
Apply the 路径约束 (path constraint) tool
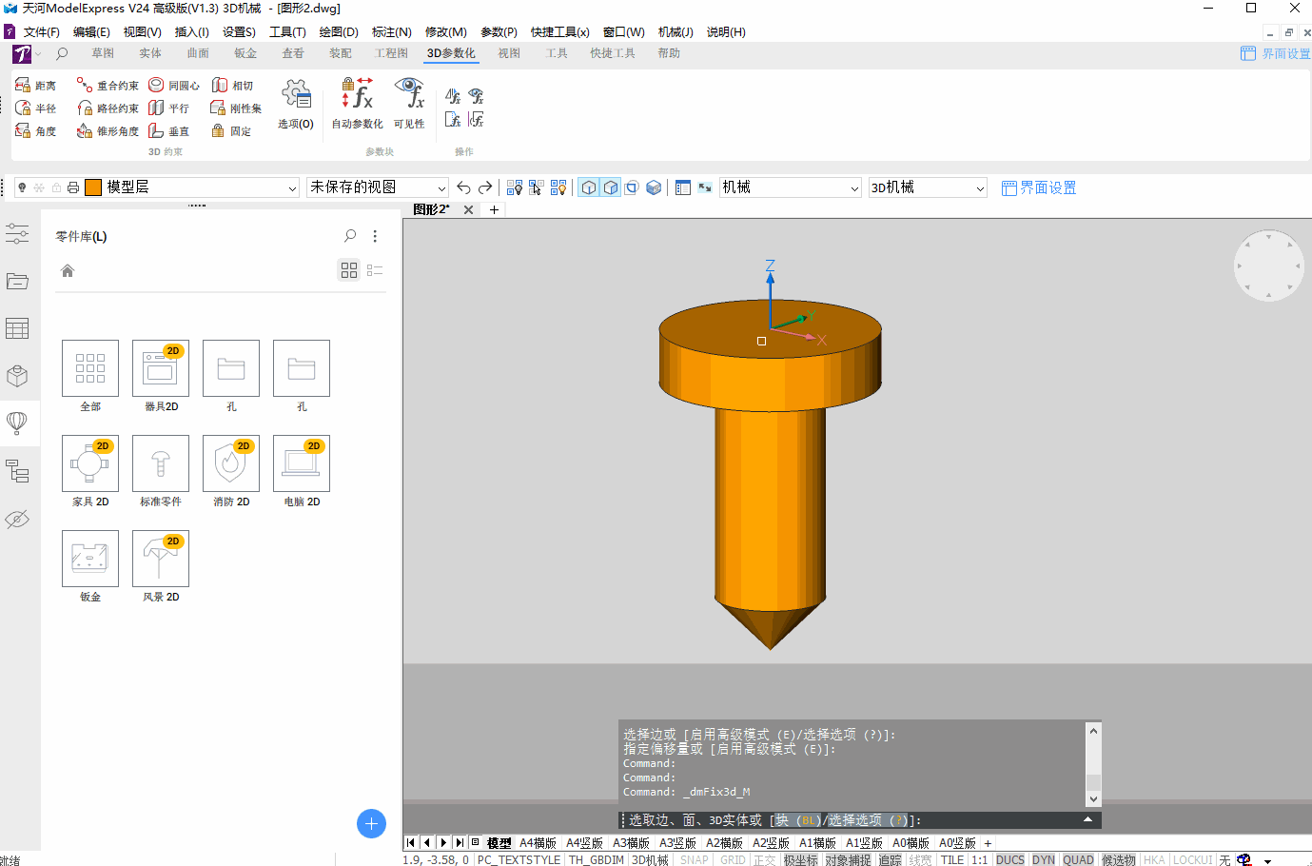pos(108,108)
